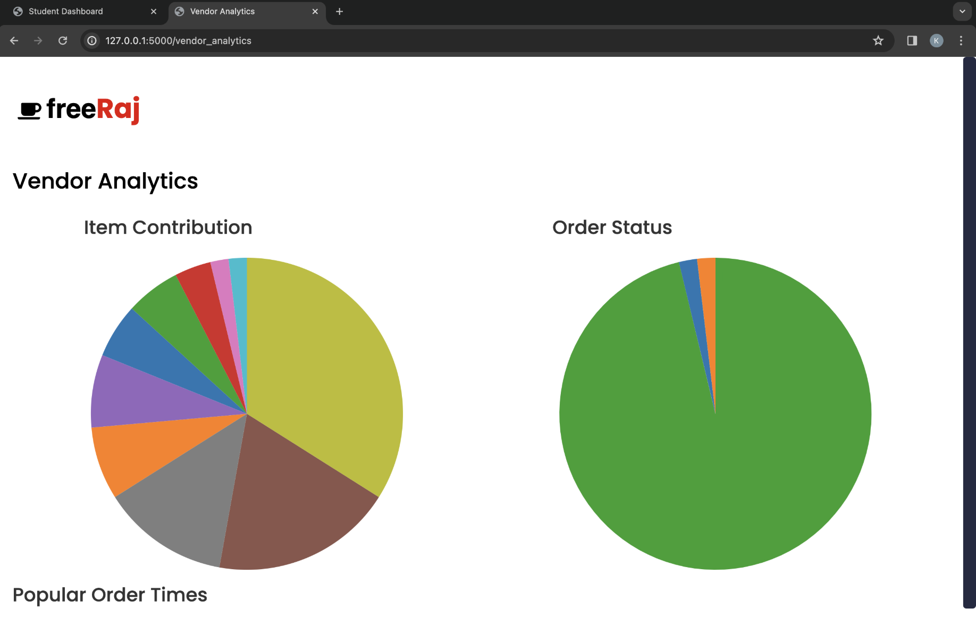
Task: Navigate back to the previous page
Action: (x=13, y=40)
